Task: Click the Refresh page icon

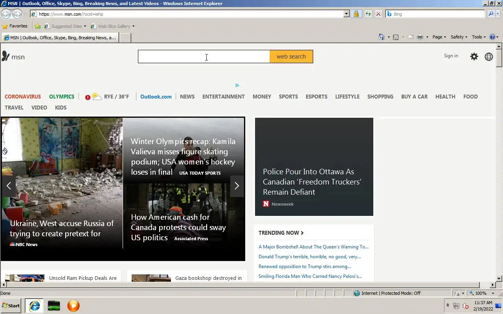Action: pos(368,14)
